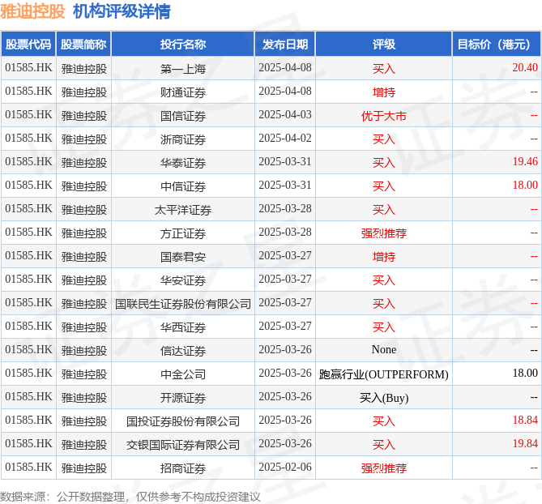
Task: Select the 第一上海 broker cell
Action: [x=183, y=69]
